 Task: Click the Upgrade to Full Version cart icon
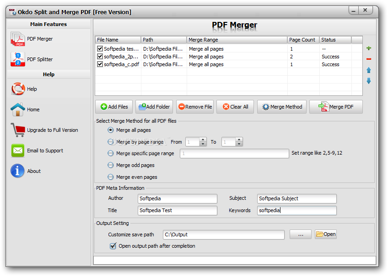17,130
